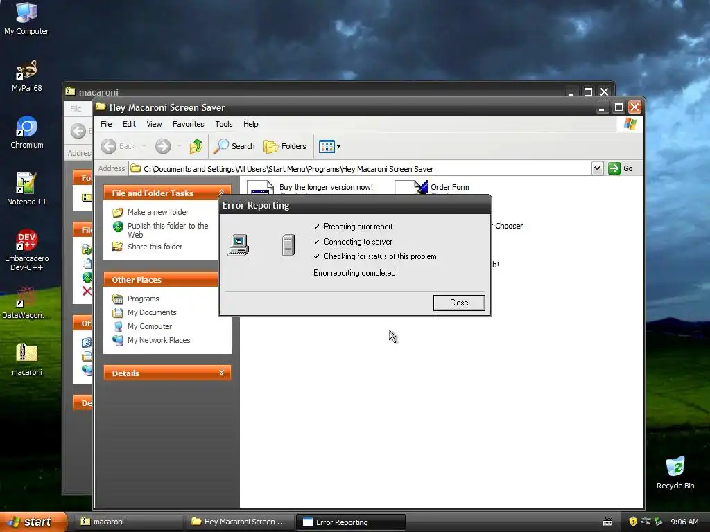Collapse the File and Folder Tasks panel
Screen dimensions: 710x532
point(221,193)
